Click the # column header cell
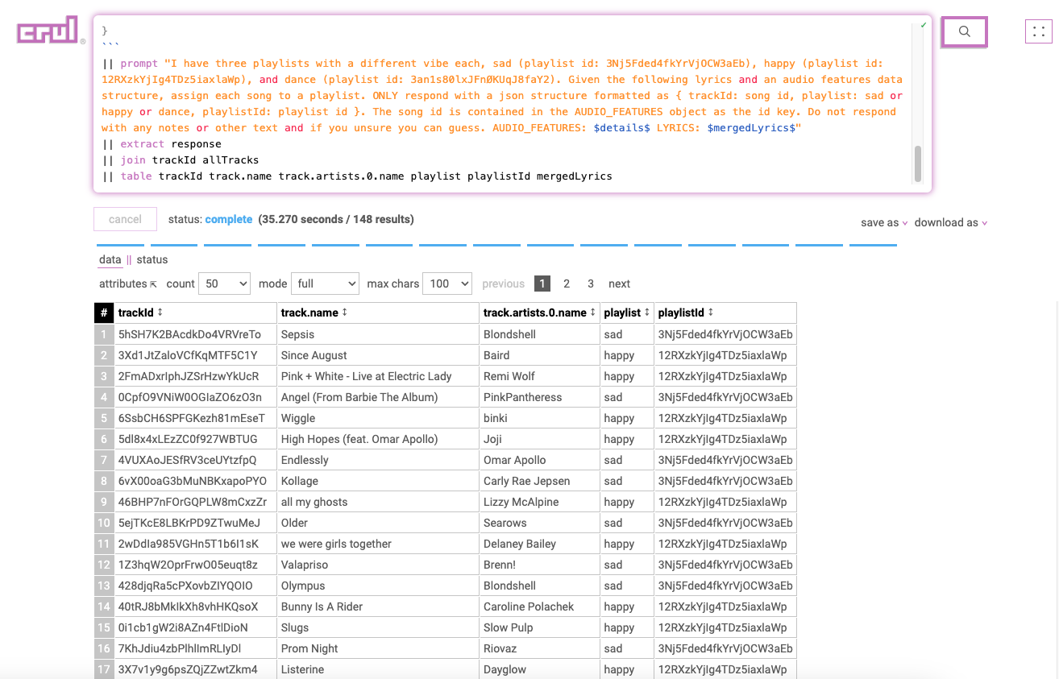 pos(104,313)
